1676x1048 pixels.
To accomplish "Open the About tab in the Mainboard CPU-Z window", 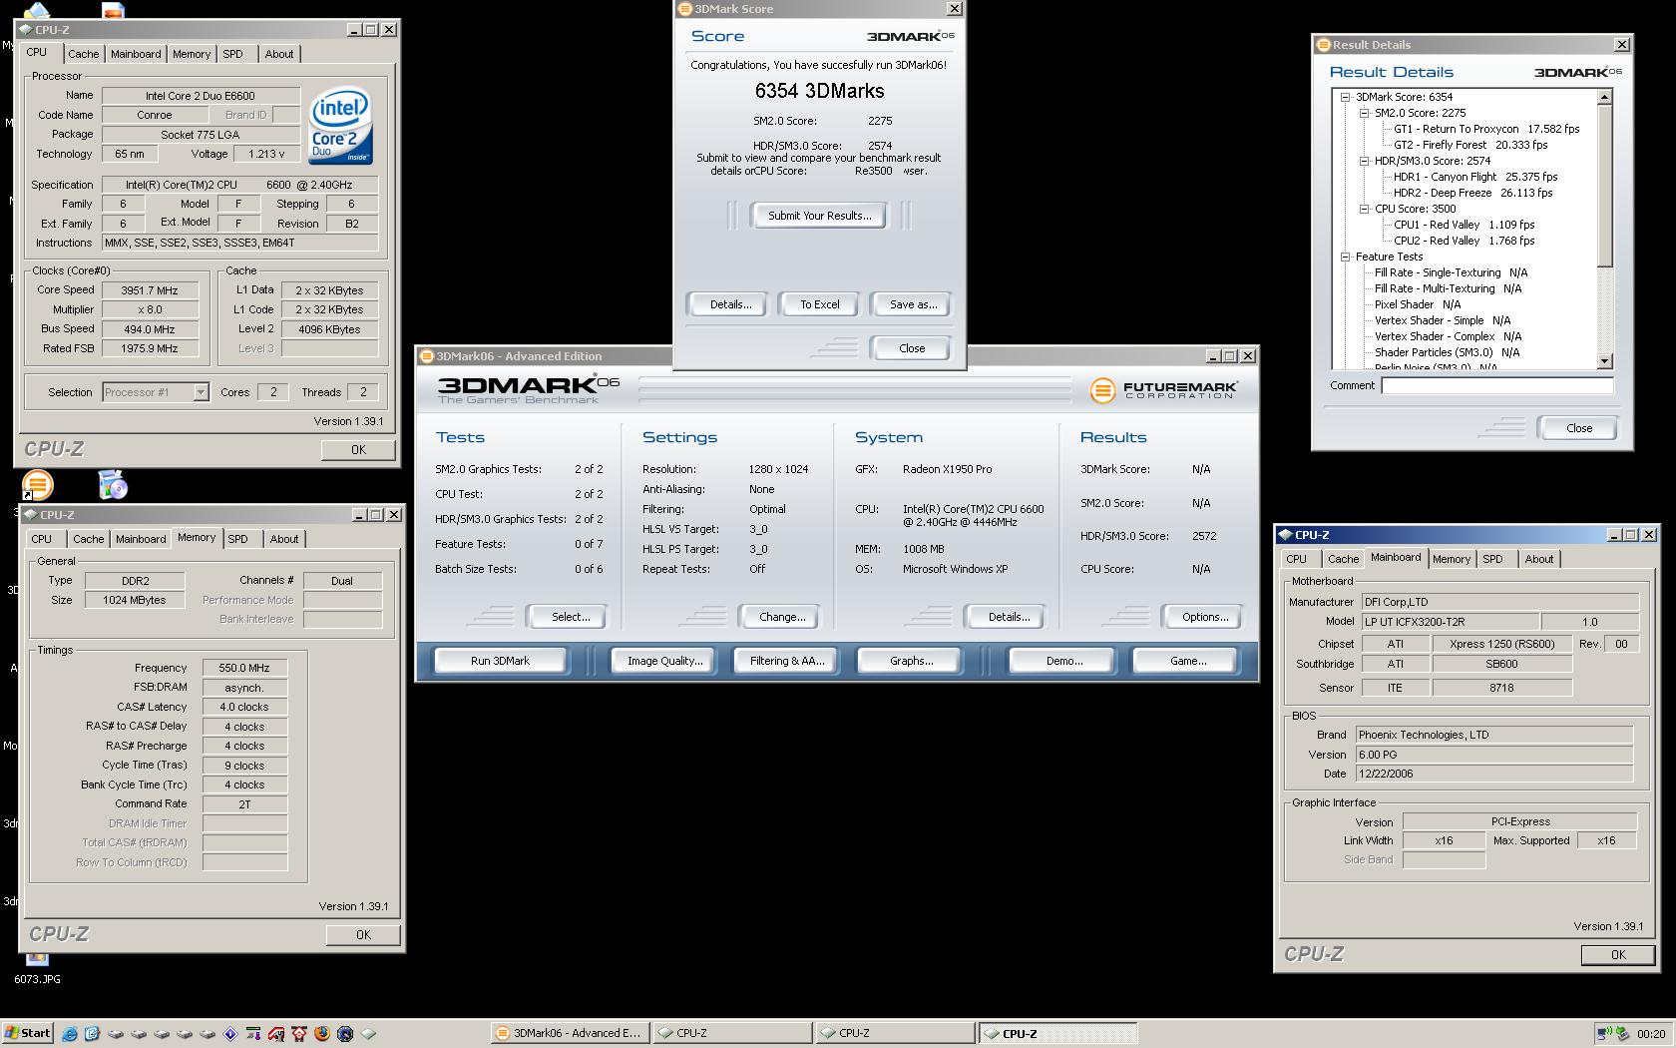I will tap(1539, 559).
